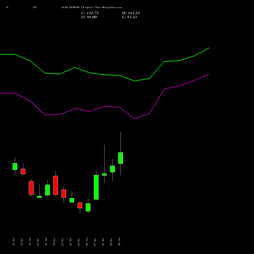Select the 27 Oct date label
Viewport: 254px width, 254px height.
click(x=95, y=242)
